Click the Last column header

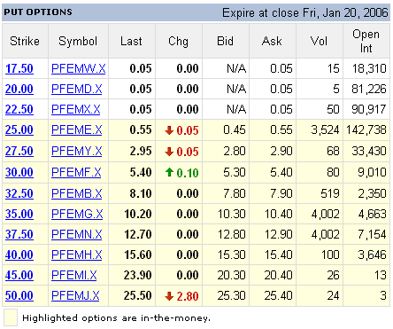coord(131,41)
